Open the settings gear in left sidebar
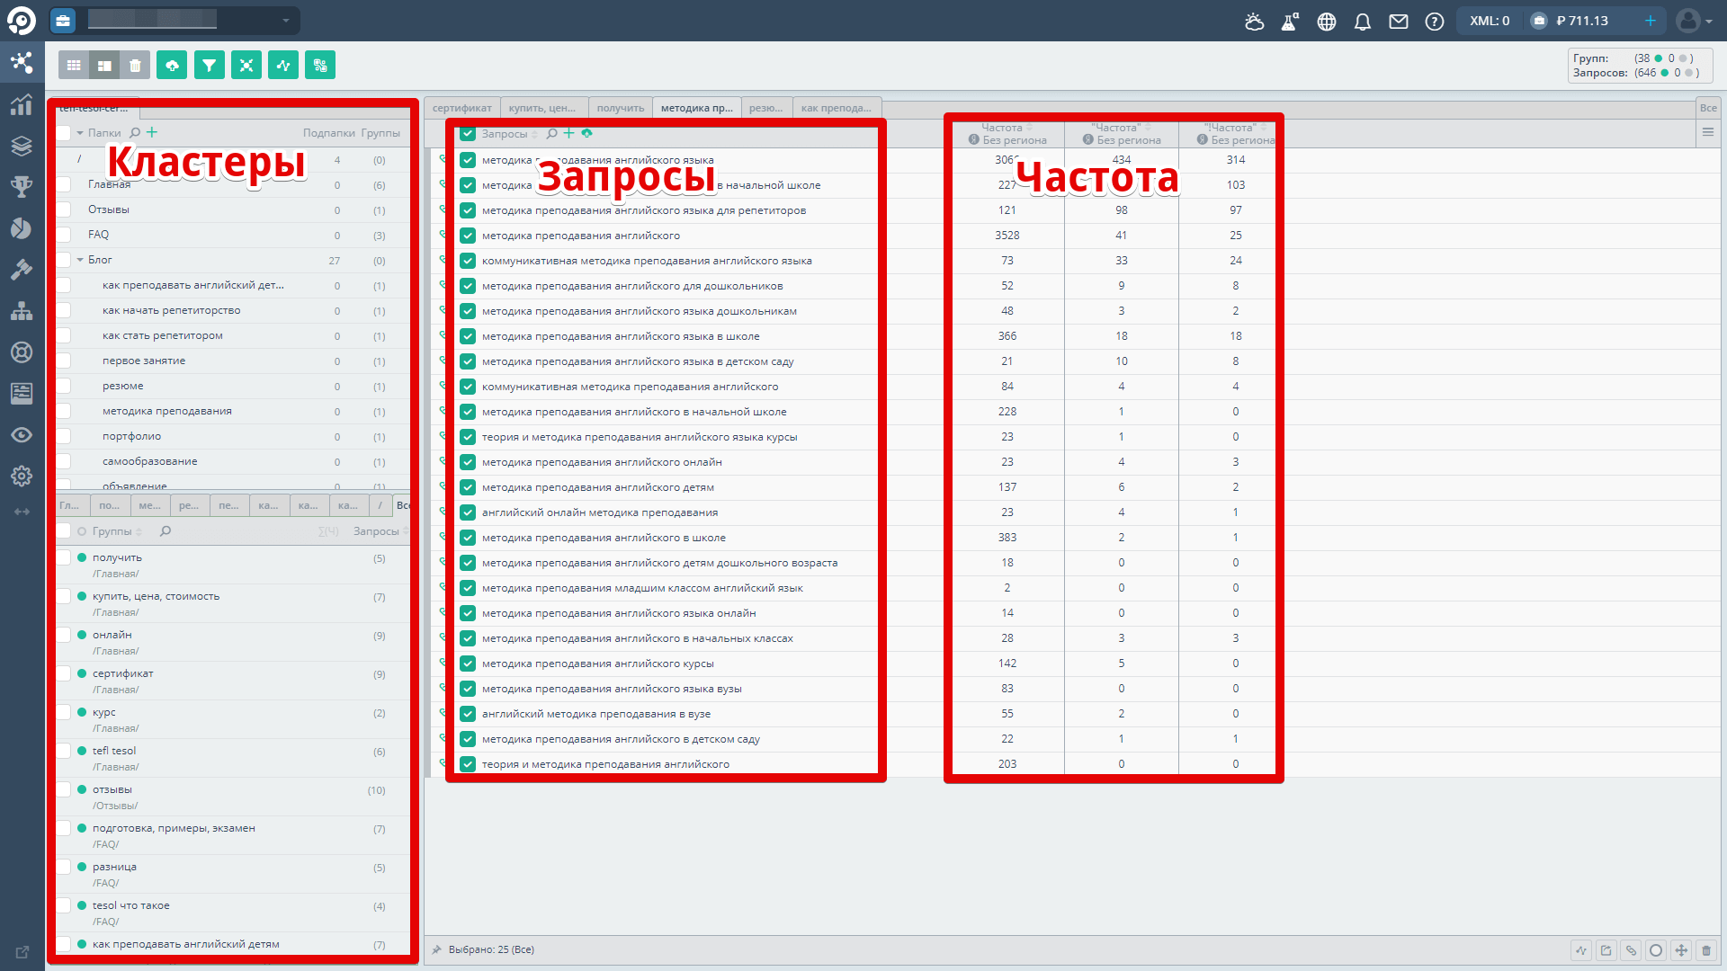 coord(22,476)
